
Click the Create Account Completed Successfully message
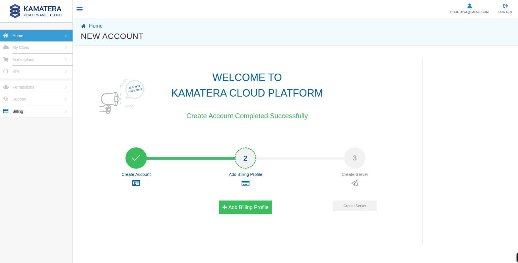247,116
